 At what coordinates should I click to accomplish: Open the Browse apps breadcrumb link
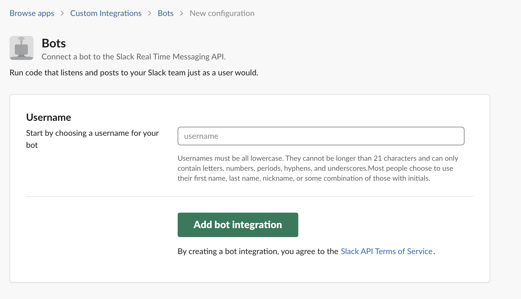click(32, 13)
